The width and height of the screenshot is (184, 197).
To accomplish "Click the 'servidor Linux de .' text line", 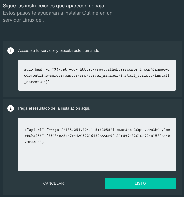I will tap(23, 20).
